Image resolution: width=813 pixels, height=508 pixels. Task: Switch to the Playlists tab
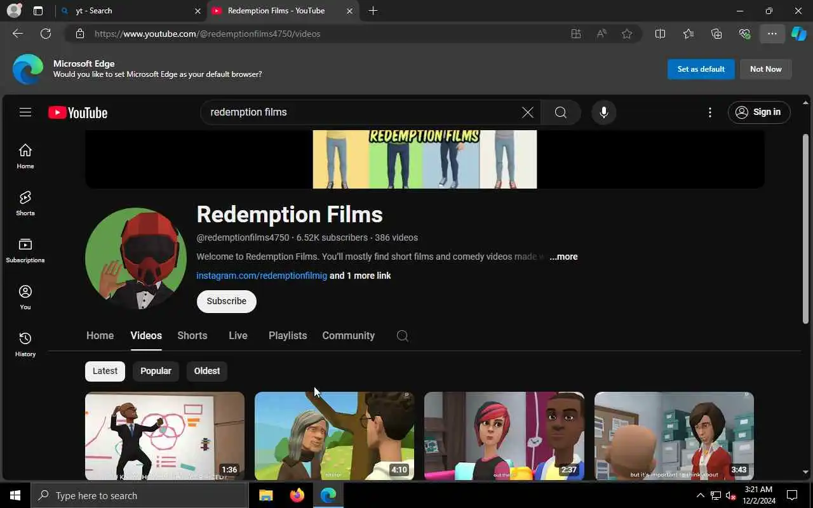coord(288,336)
